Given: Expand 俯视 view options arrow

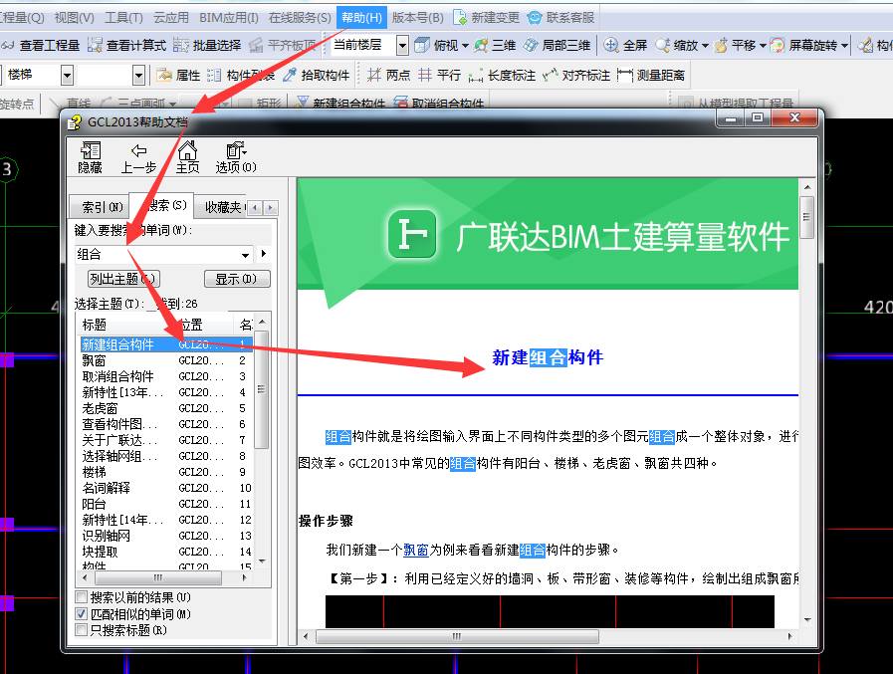Looking at the screenshot, I should click(x=465, y=46).
